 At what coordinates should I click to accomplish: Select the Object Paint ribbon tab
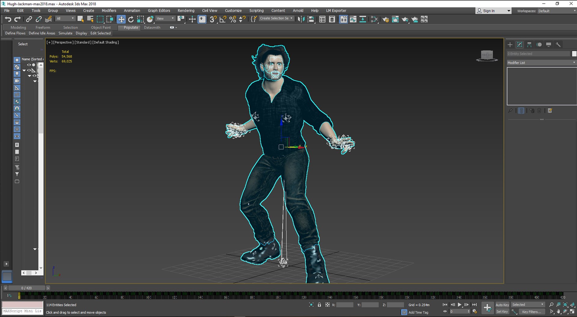[101, 27]
